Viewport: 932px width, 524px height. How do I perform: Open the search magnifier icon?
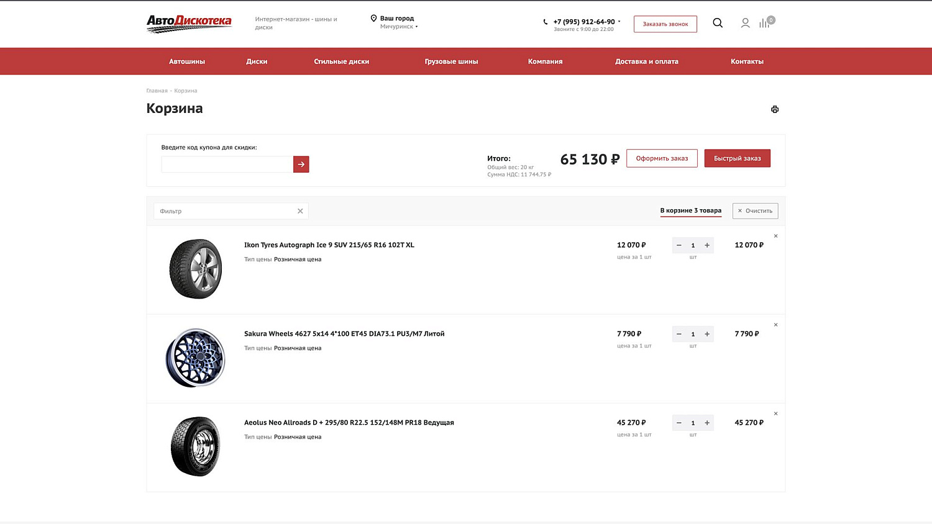click(x=718, y=23)
